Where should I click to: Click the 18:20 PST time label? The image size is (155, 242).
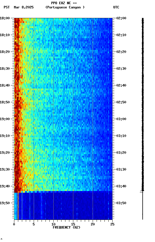(5, 52)
